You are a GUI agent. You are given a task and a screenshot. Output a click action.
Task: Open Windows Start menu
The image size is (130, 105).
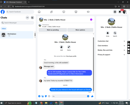pyautogui.click(x=2, y=103)
